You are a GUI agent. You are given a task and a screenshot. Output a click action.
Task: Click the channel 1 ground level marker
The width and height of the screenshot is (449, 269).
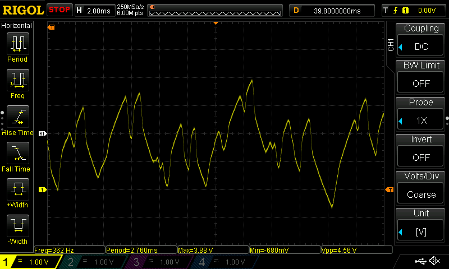(43, 189)
